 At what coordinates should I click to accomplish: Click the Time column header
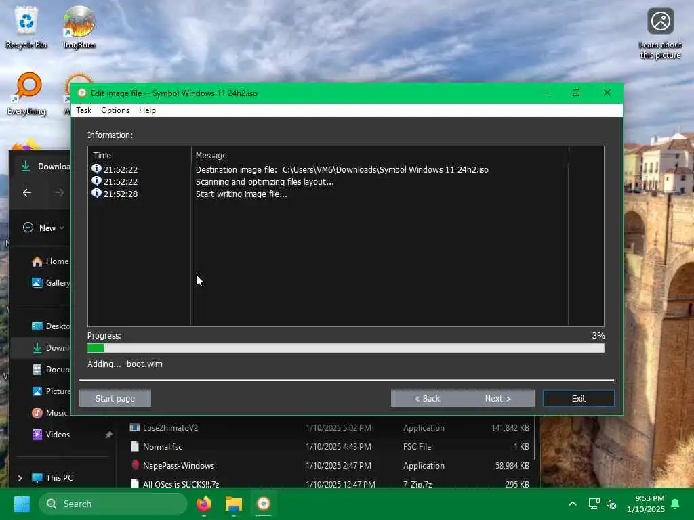[x=102, y=155]
